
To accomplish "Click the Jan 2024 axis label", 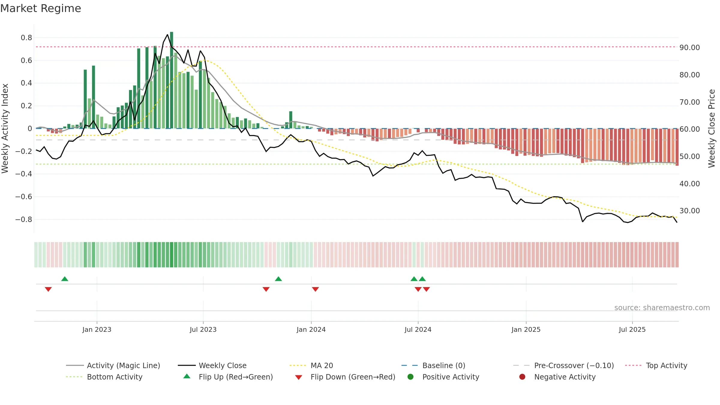I will 311,329.
